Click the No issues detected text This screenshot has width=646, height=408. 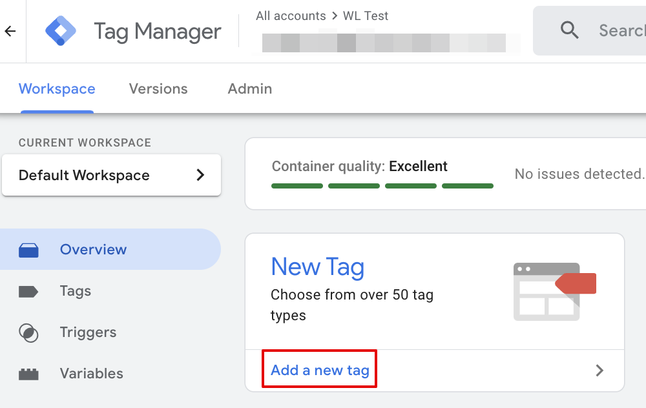579,174
